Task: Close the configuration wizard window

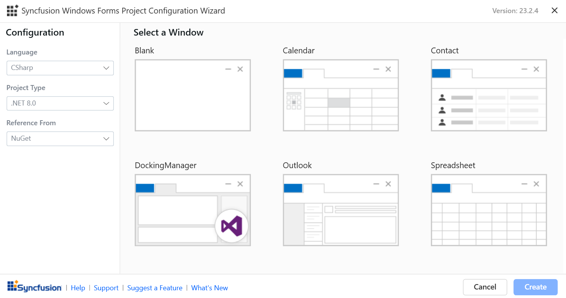Action: click(554, 11)
